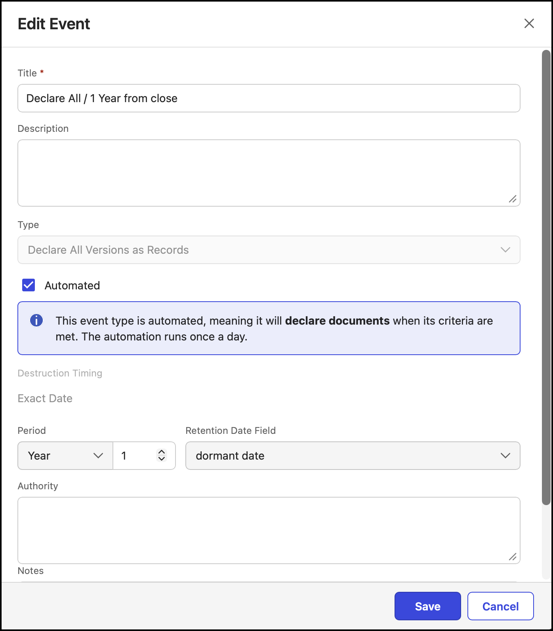Click into the Title text field
This screenshot has width=553, height=631.
click(269, 98)
